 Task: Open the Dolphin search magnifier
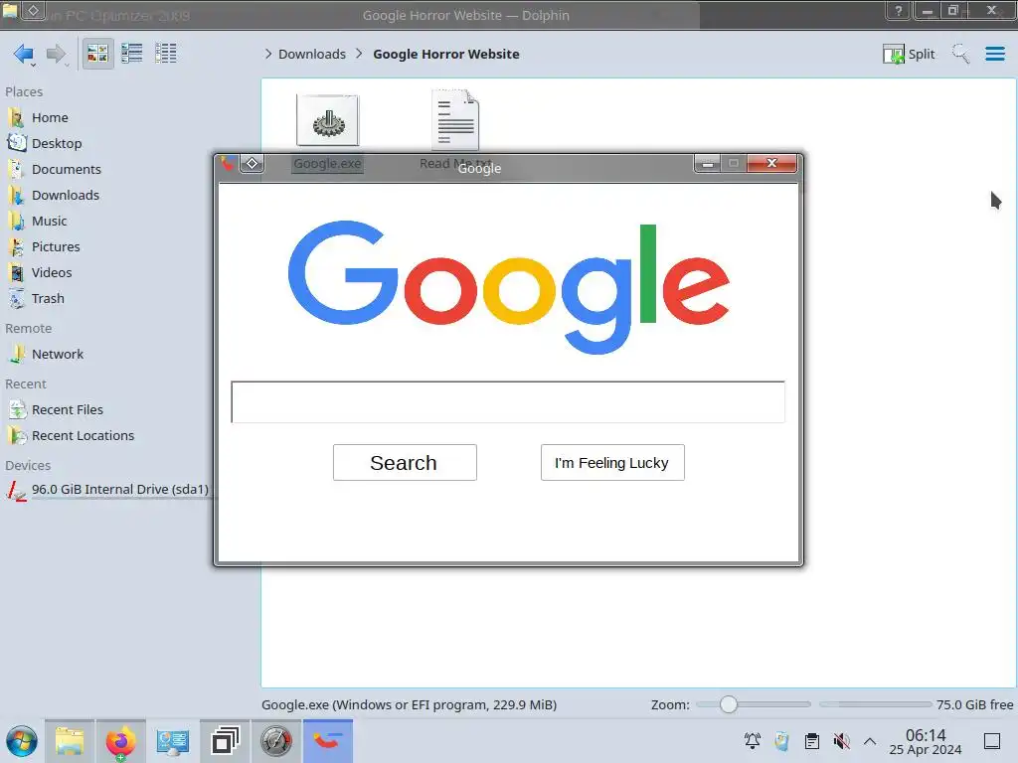click(960, 54)
